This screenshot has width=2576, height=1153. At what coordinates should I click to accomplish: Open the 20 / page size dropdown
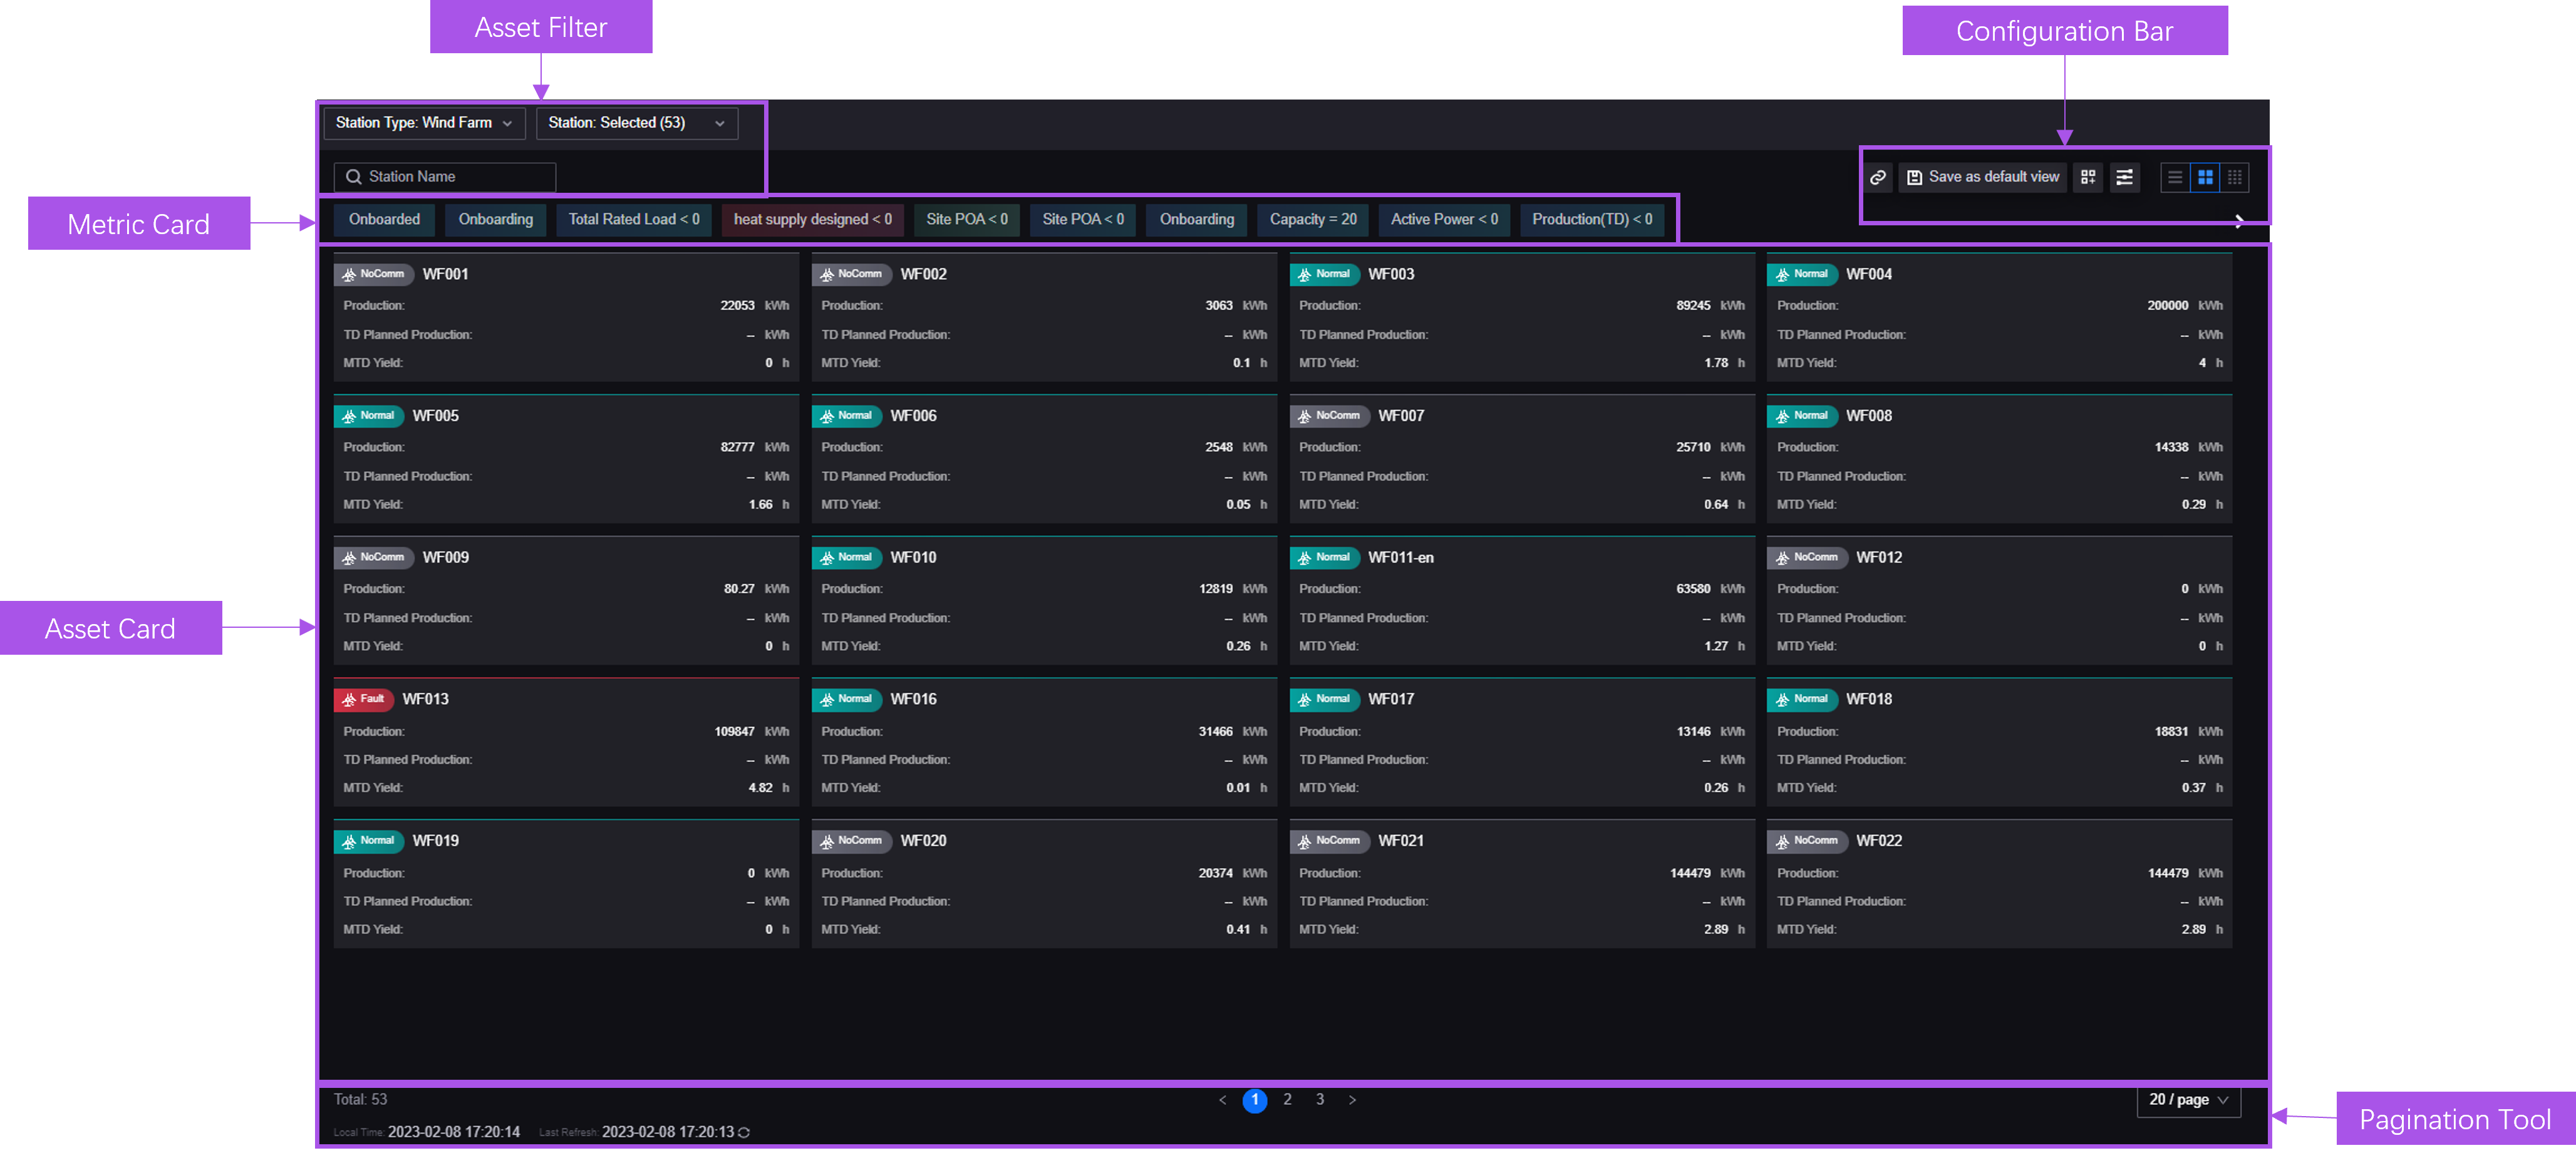click(x=2188, y=1099)
